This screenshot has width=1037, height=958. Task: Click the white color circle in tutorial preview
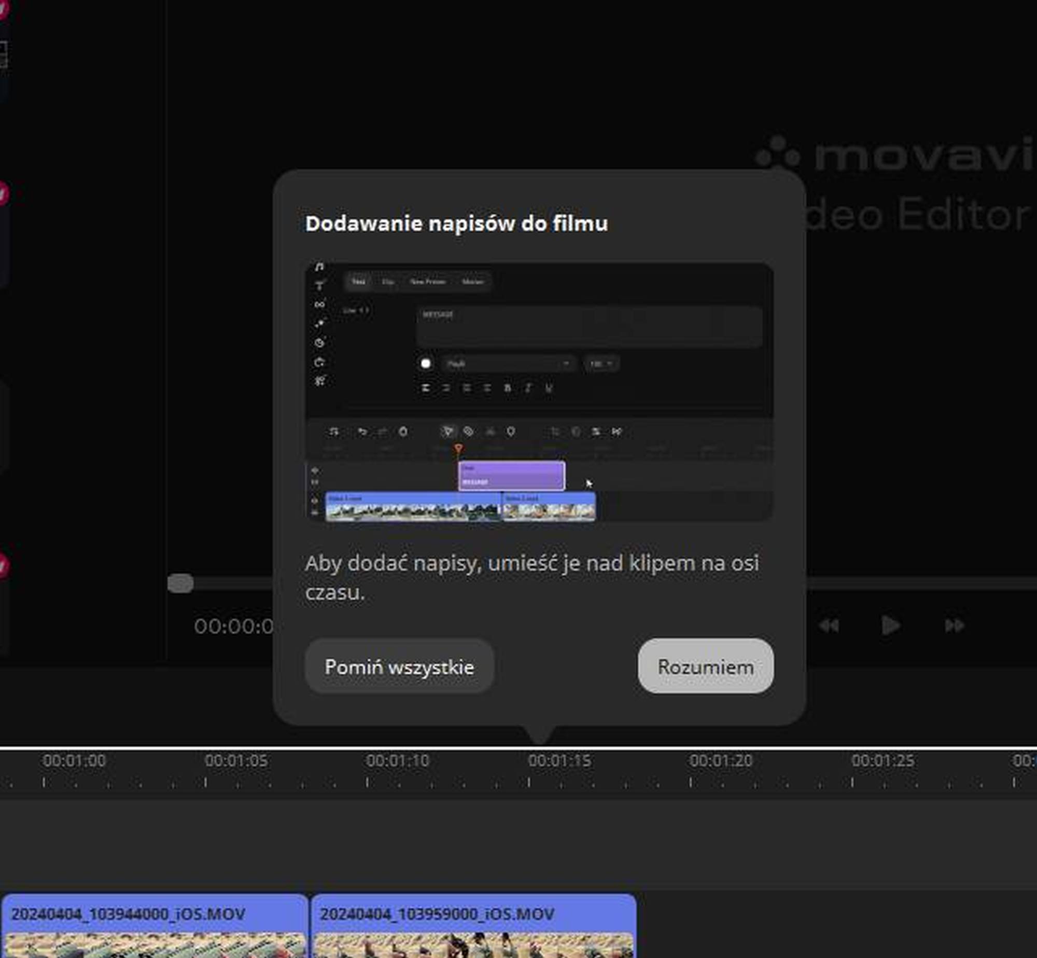(426, 364)
